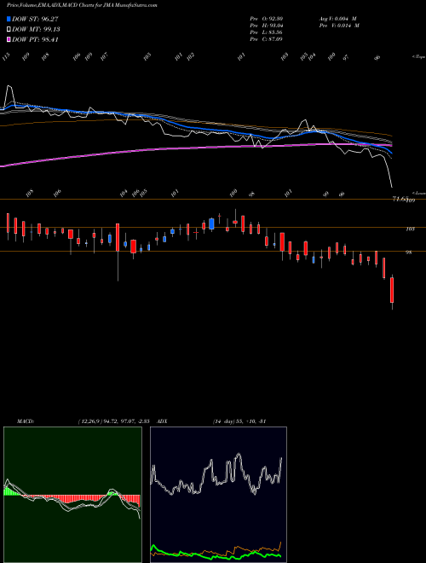Click inside the green MACD histogram panel
This screenshot has width=426, height=563.
pyautogui.click(x=72, y=495)
